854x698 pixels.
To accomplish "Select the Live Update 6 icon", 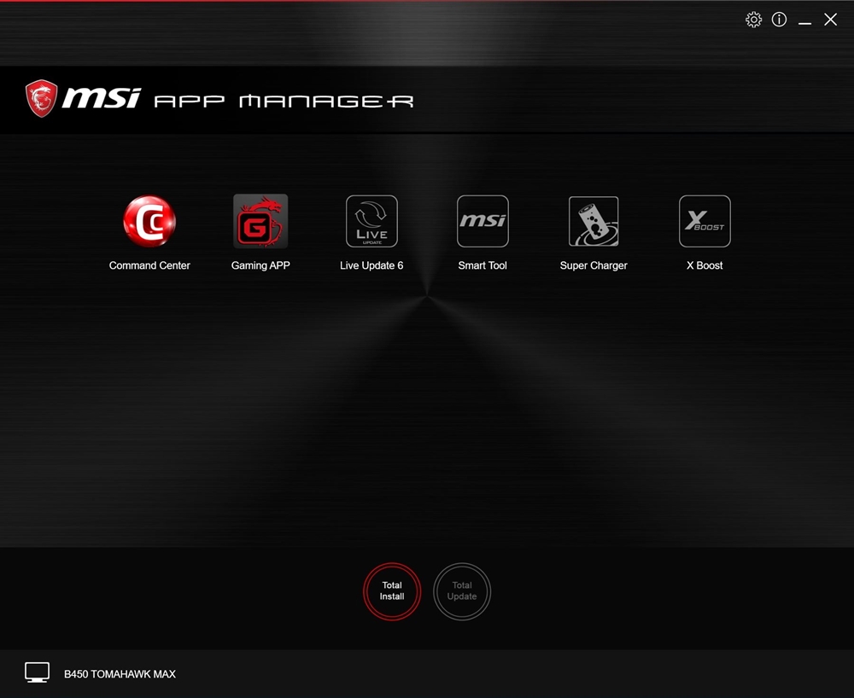I will point(371,221).
